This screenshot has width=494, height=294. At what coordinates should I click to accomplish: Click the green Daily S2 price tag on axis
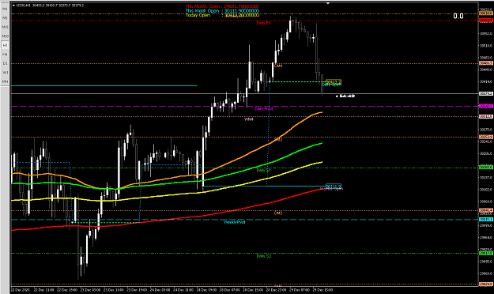pyautogui.click(x=486, y=253)
